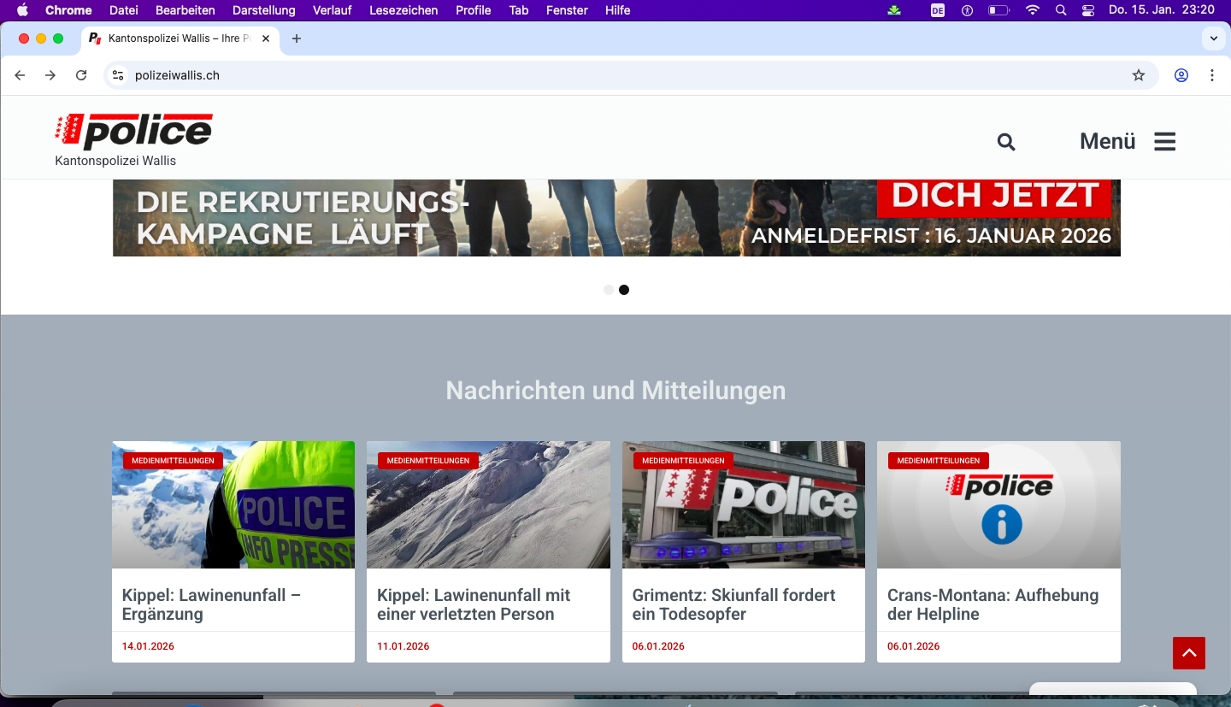
Task: Open the Verlauf menu in menu bar
Action: click(332, 10)
